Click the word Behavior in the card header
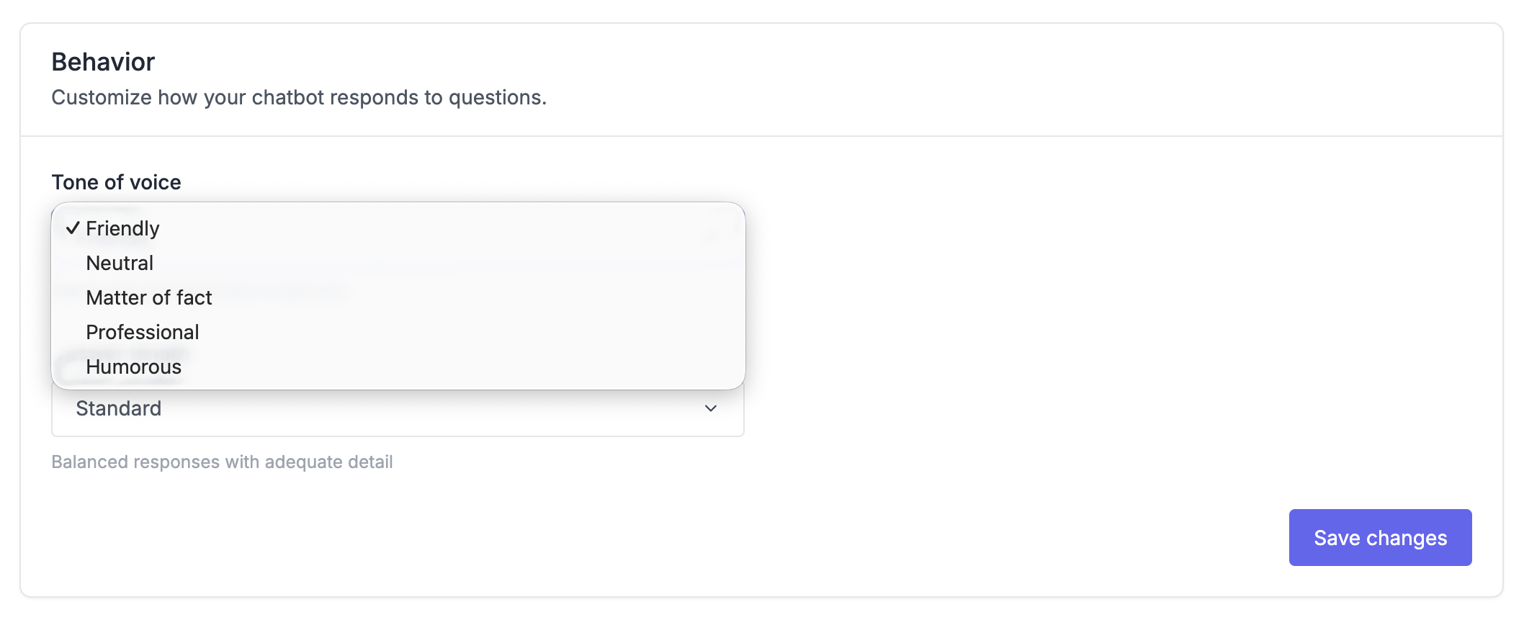The image size is (1524, 620). 103,62
